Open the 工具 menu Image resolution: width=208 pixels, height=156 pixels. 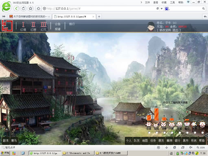click(172, 2)
